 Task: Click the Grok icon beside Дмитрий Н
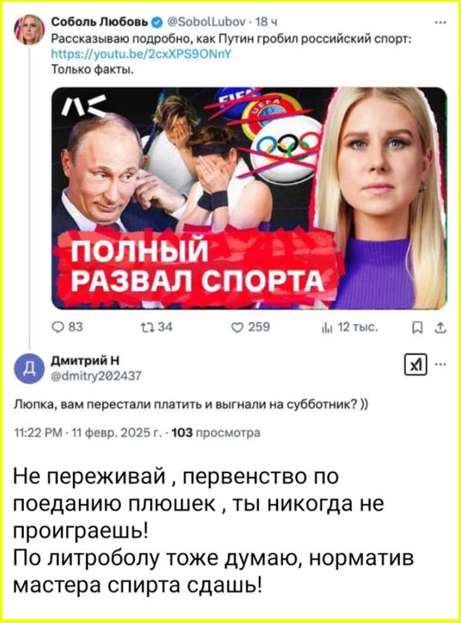[416, 364]
